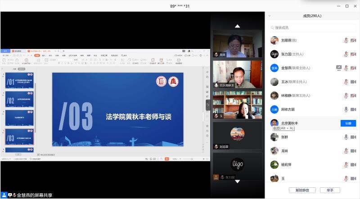Click the camera icon in 王冰's row
Image resolution: width=360 pixels, height=199 pixels.
click(x=354, y=82)
